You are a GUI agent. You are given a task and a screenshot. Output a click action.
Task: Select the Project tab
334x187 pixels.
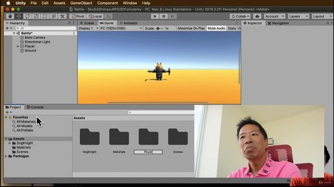pyautogui.click(x=14, y=108)
